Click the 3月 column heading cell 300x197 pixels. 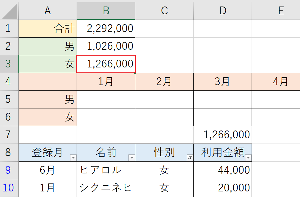tap(223, 82)
